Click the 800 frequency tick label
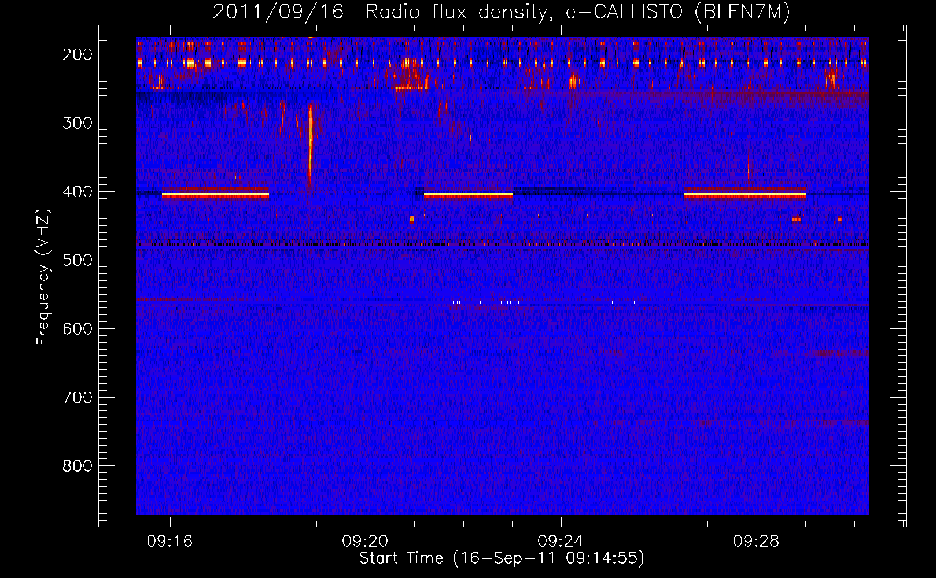This screenshot has width=936, height=578. click(x=78, y=466)
